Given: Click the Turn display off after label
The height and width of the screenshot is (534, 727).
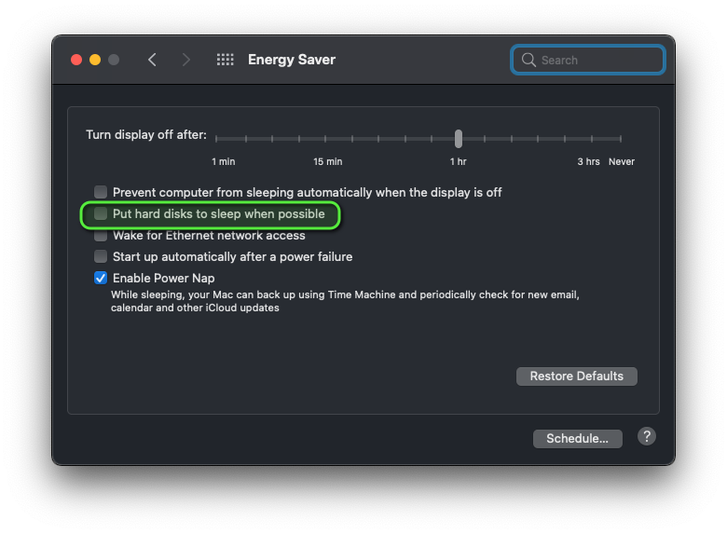Looking at the screenshot, I should coord(146,135).
